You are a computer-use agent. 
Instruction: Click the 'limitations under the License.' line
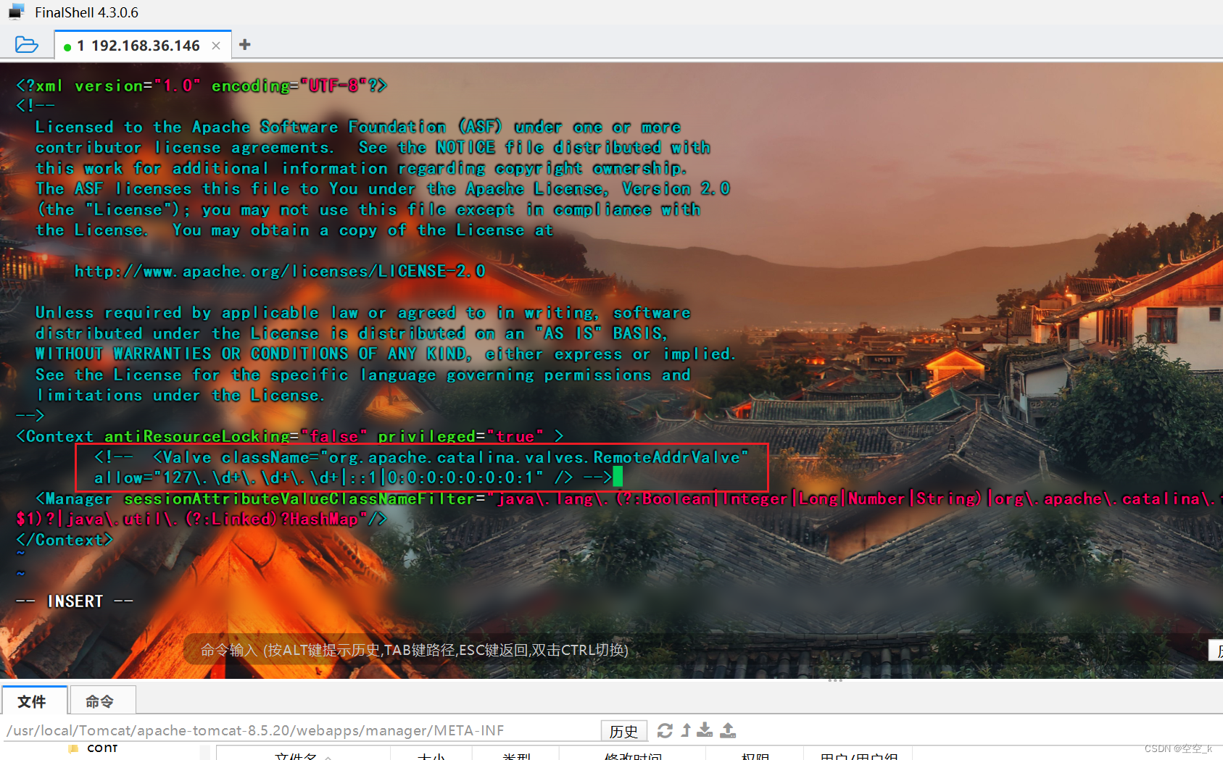point(180,395)
